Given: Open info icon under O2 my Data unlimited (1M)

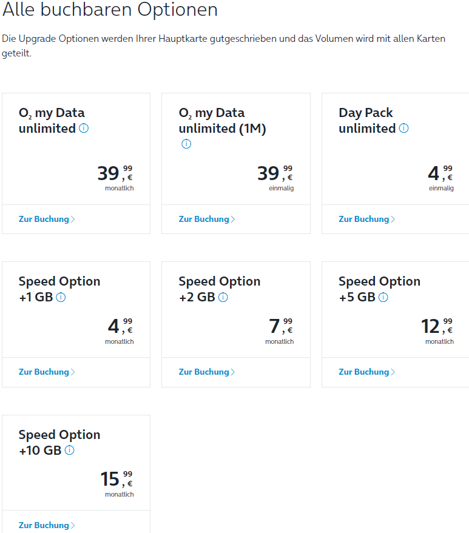Looking at the screenshot, I should coord(186,144).
